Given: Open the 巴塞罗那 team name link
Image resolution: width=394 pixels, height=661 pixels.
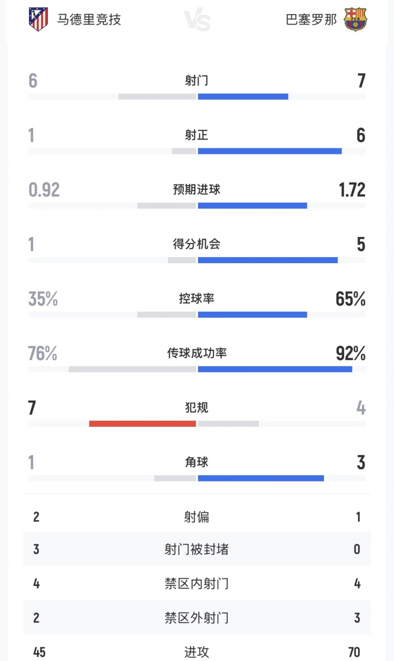Looking at the screenshot, I should [x=311, y=20].
